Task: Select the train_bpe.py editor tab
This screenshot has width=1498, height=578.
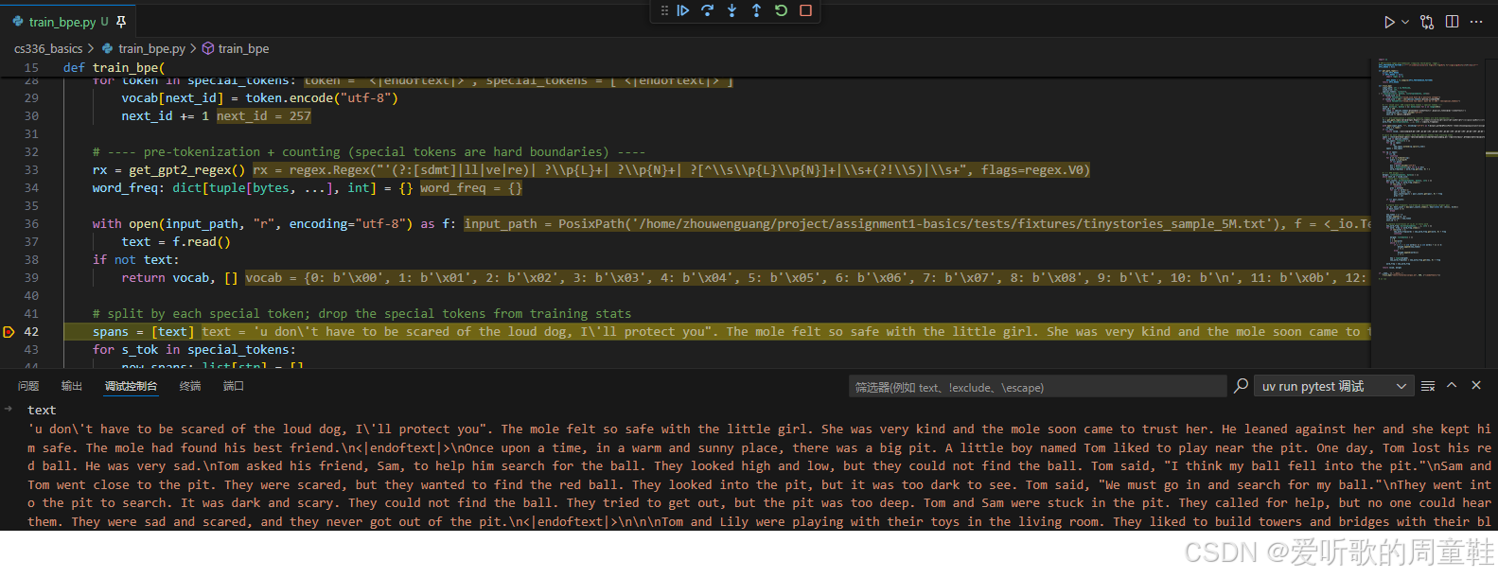Action: (x=62, y=22)
